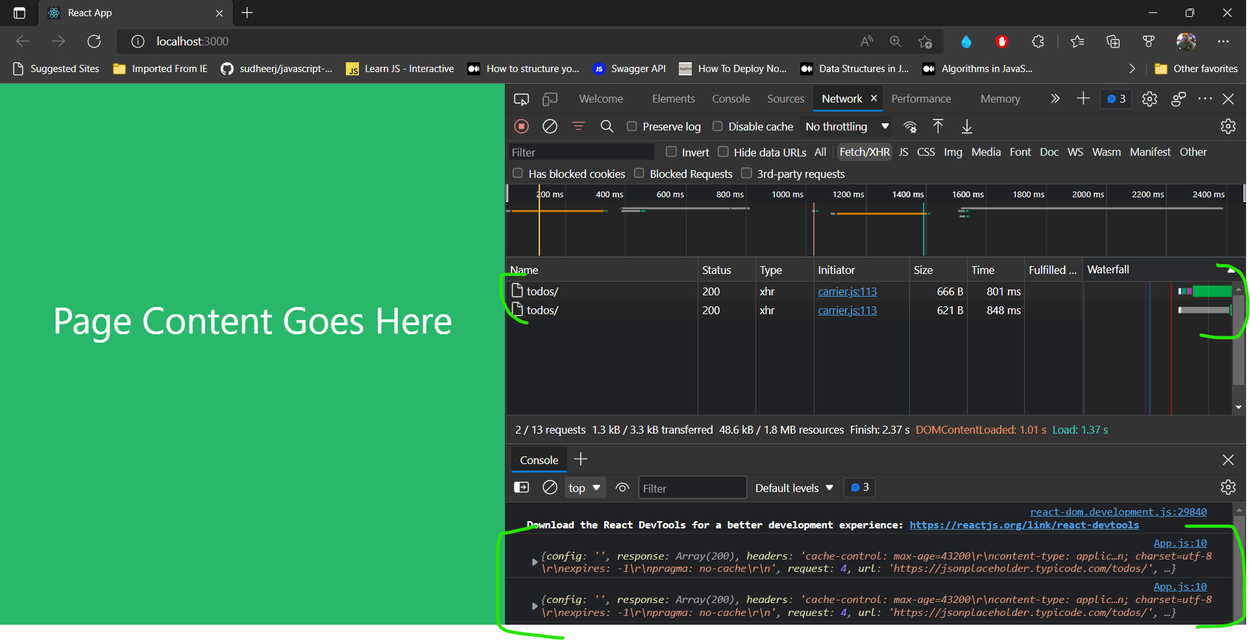
Task: Clear the network log
Action: click(x=550, y=127)
